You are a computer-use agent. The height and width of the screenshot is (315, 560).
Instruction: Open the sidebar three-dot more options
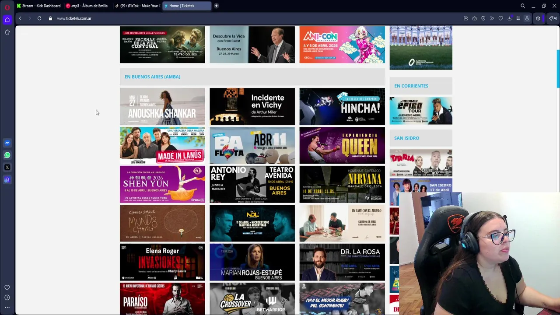pos(7,307)
